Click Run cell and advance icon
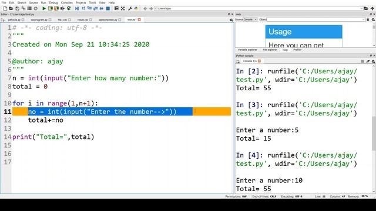This screenshot has height=211, width=376. click(56, 9)
